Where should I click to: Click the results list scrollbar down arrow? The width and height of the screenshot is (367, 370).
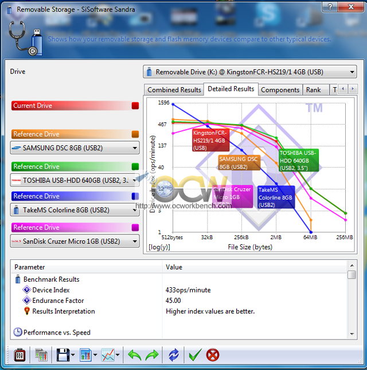tap(352, 334)
